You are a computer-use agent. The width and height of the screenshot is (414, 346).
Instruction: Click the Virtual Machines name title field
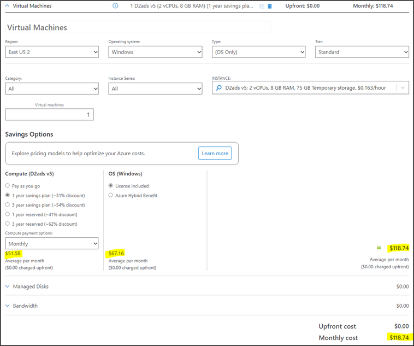(x=138, y=27)
